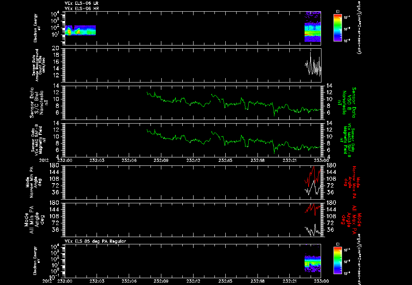This screenshot has height=285, width=412.
Task: Click the '2012' year label on middle axis
Action: point(44,160)
